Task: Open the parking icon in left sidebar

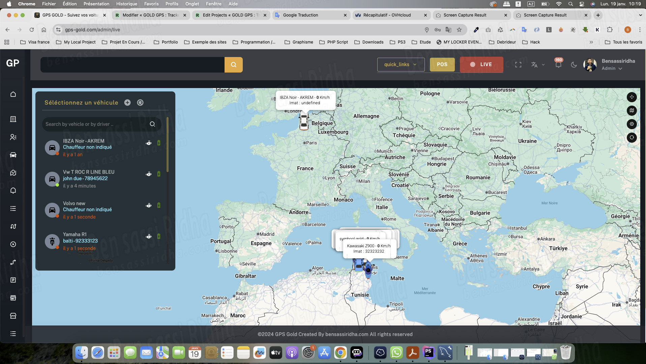Action: pyautogui.click(x=13, y=280)
